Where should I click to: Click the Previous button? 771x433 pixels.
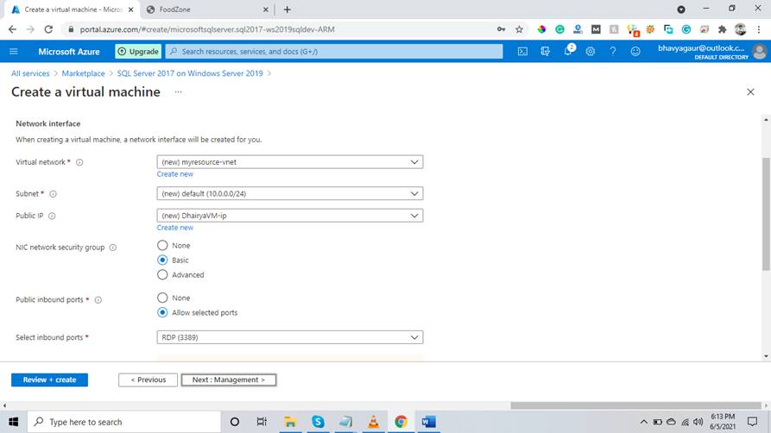[x=148, y=380]
